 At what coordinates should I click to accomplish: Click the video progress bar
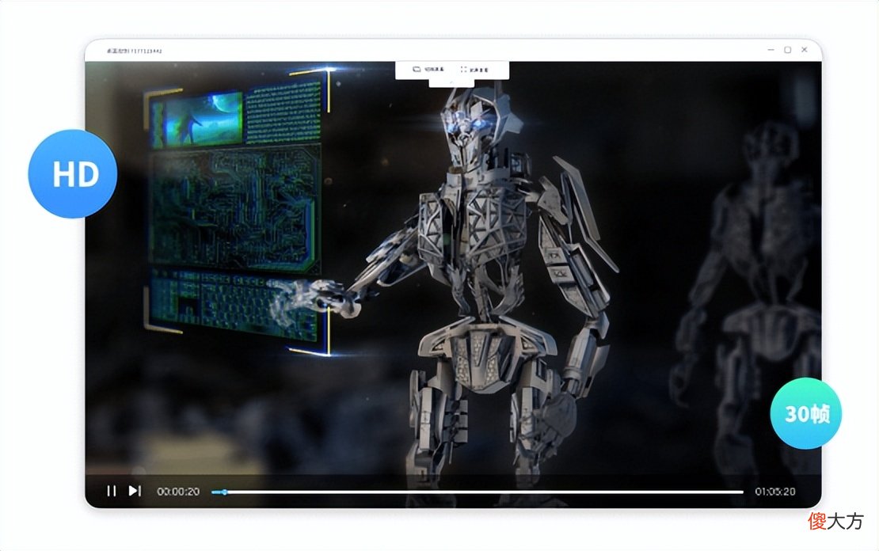477,492
